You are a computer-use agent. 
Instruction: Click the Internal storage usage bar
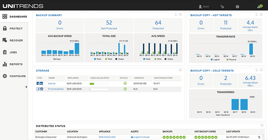(x=99, y=84)
